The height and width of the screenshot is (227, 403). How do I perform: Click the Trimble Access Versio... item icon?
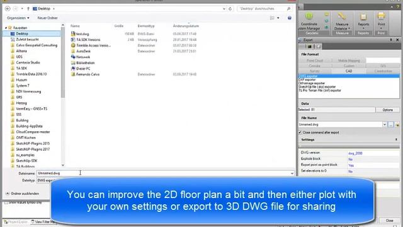coord(73,45)
